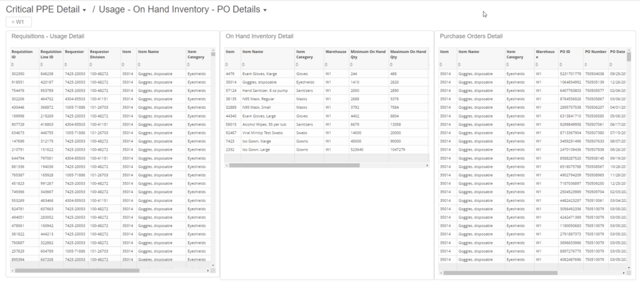Click PO Number 750504038 cell
The height and width of the screenshot is (282, 640).
coord(596,74)
